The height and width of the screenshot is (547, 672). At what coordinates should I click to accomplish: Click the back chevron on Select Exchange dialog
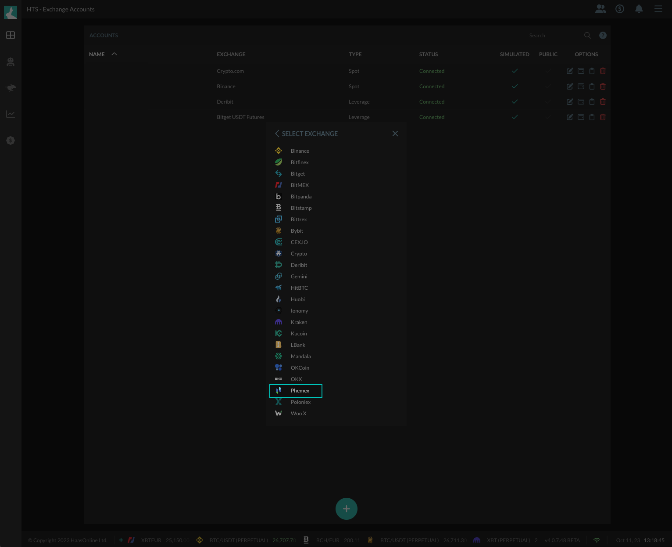tap(277, 133)
